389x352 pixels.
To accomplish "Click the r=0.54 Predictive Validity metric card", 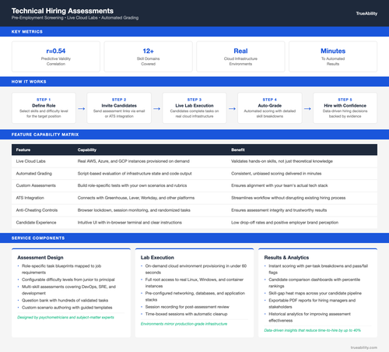I will click(x=56, y=57).
